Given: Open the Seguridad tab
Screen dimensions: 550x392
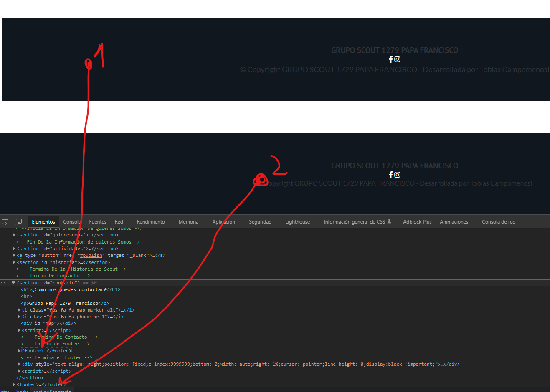Looking at the screenshot, I should pyautogui.click(x=260, y=222).
